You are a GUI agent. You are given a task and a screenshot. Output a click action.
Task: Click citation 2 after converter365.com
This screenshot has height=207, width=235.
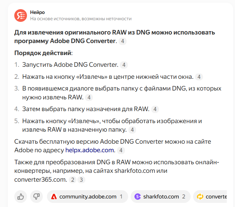coord(73,180)
